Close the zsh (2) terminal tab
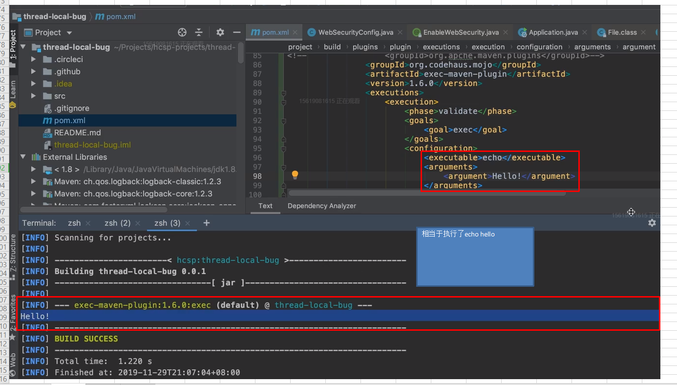This screenshot has width=677, height=385. 138,223
